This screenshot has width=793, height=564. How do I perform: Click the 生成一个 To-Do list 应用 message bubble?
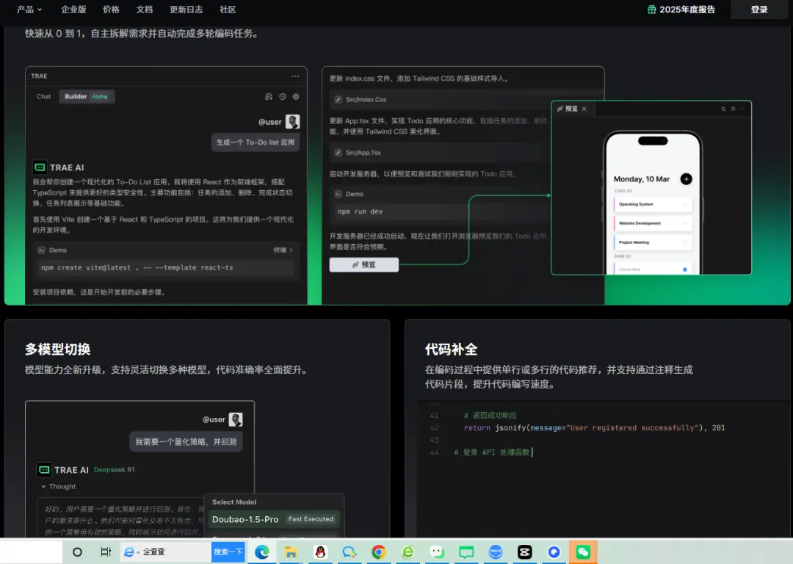pyautogui.click(x=256, y=142)
